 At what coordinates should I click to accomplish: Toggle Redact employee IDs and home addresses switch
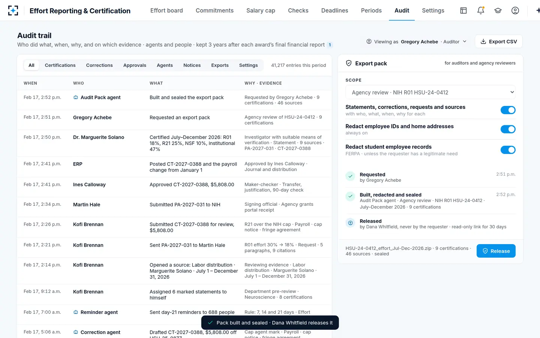508,129
